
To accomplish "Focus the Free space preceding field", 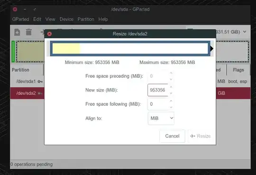I will [x=158, y=76].
